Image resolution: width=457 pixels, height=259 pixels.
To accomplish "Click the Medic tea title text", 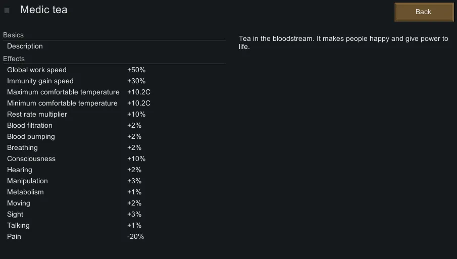I will pyautogui.click(x=43, y=10).
